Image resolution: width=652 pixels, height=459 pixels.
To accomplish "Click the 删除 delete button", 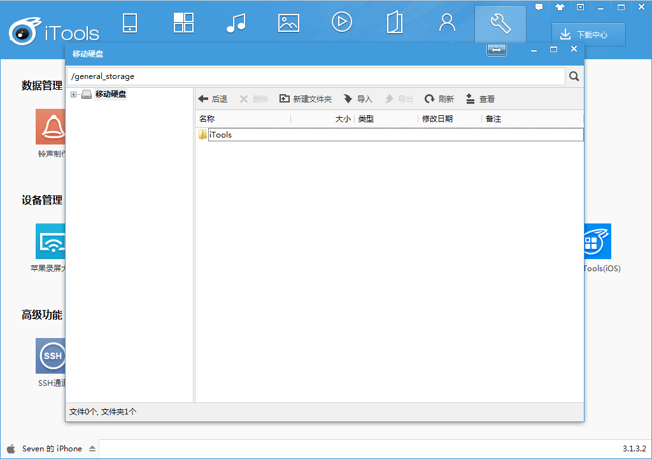I will [253, 99].
